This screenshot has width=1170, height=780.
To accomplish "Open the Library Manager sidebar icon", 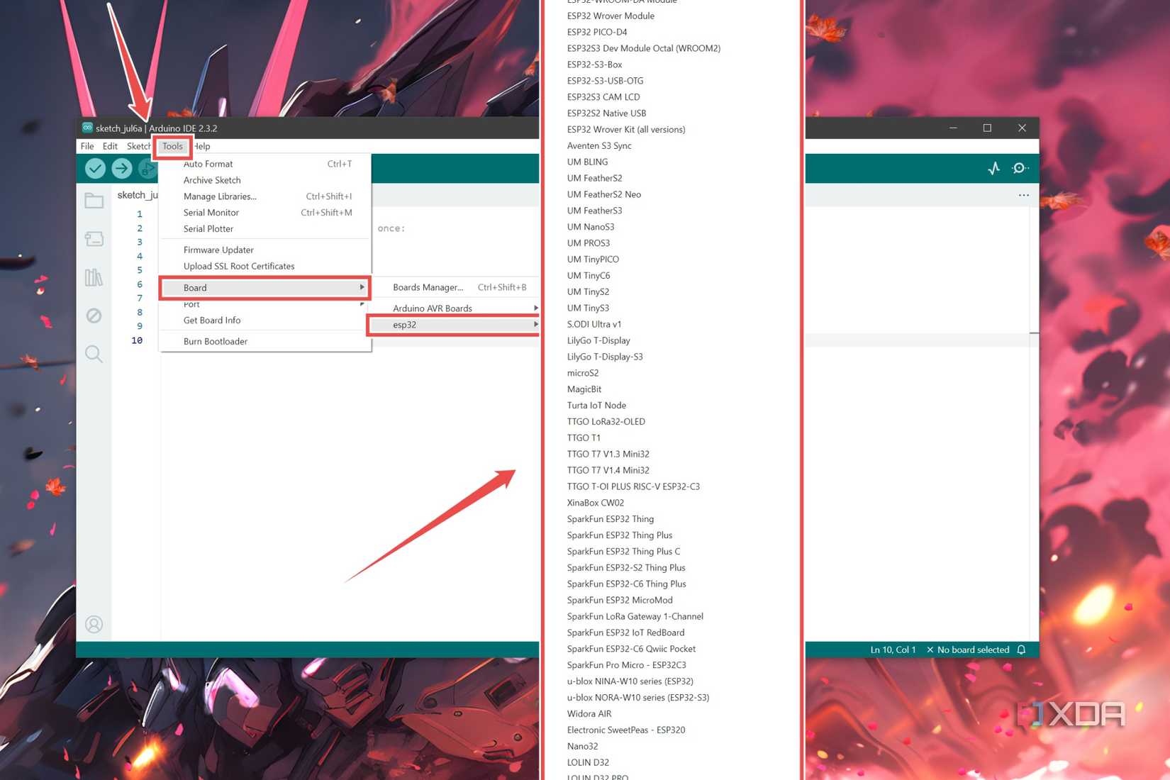I will [x=94, y=277].
